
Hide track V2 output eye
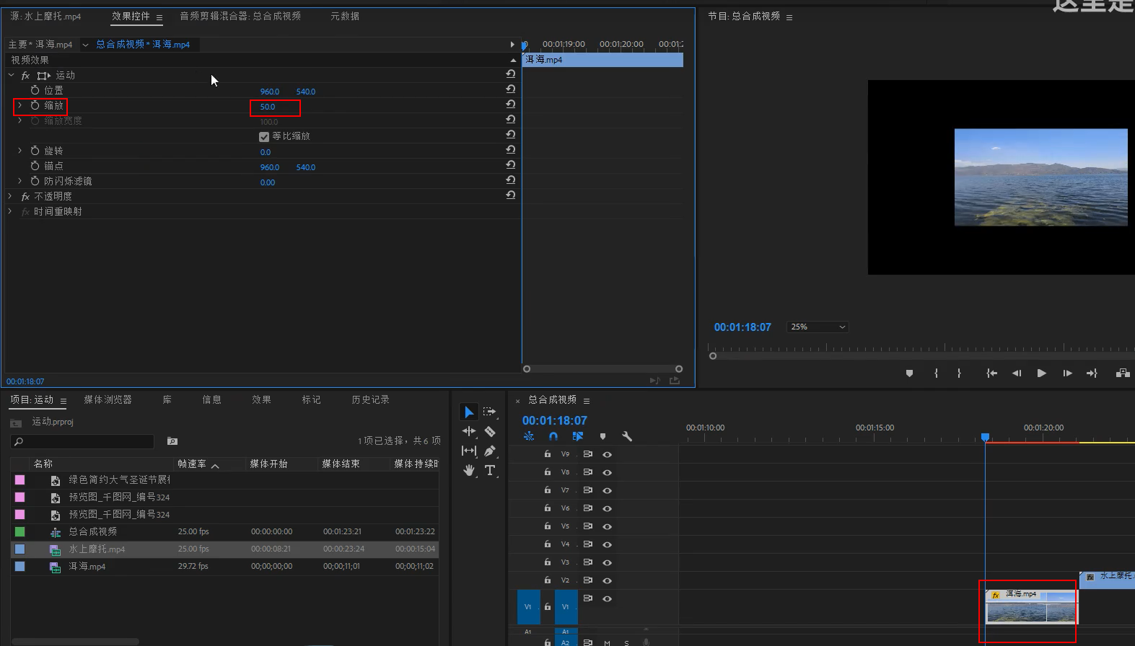(607, 580)
